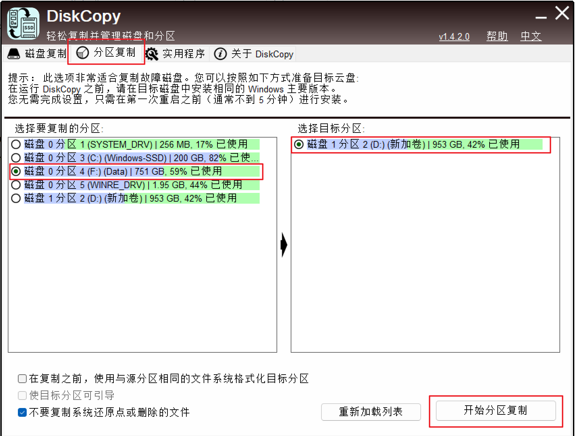This screenshot has width=576, height=436.
Task: Click the partition copy pie icon
Action: [x=82, y=53]
